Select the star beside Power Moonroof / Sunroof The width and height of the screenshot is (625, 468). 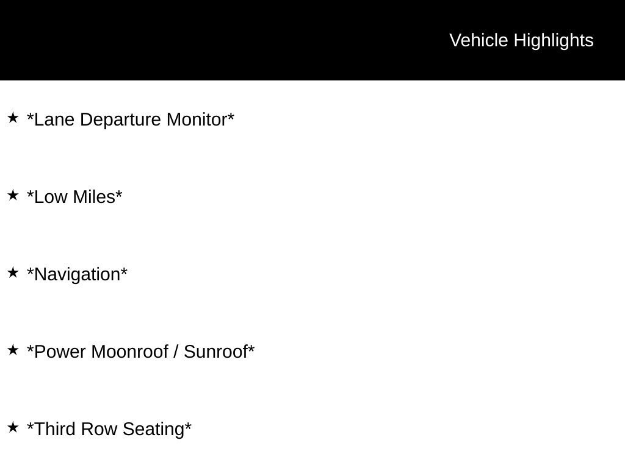pyautogui.click(x=13, y=350)
